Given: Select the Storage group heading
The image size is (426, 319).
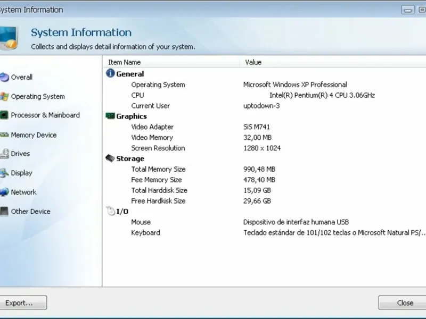Looking at the screenshot, I should click(x=130, y=158).
